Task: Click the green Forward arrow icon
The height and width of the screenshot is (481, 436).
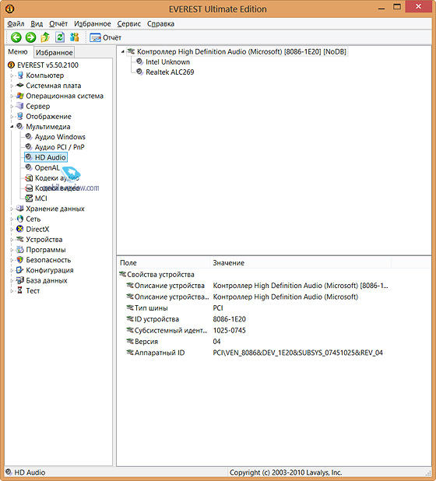Action: [30, 37]
